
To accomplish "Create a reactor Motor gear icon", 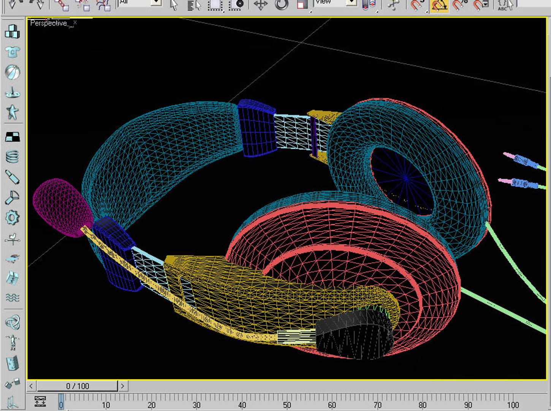I will coord(12,217).
